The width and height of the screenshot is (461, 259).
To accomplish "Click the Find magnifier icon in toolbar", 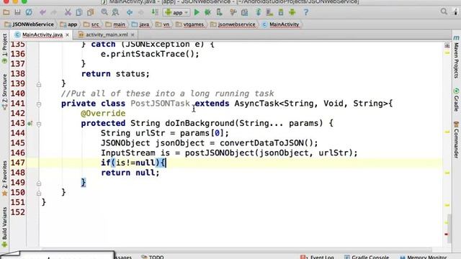I will [x=104, y=12].
